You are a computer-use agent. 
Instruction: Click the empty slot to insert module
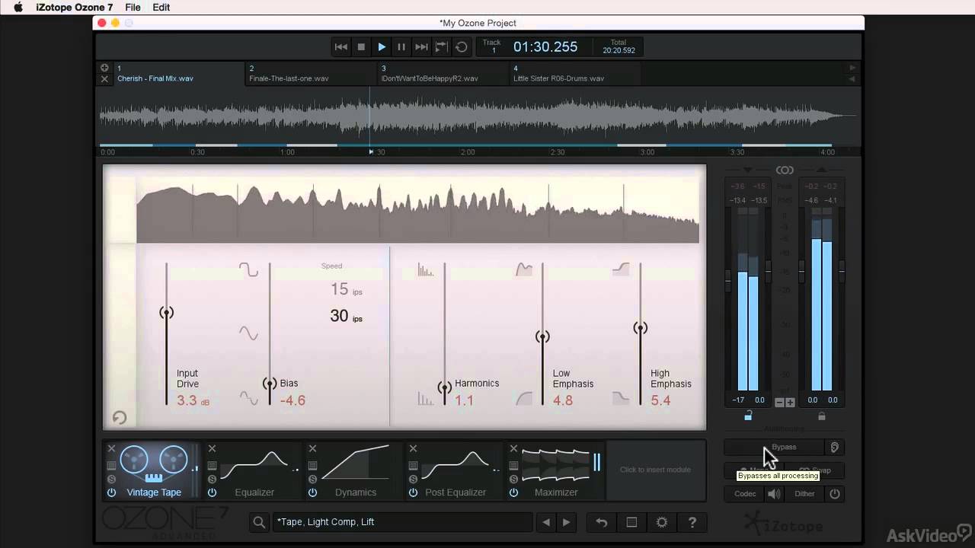[x=655, y=470]
